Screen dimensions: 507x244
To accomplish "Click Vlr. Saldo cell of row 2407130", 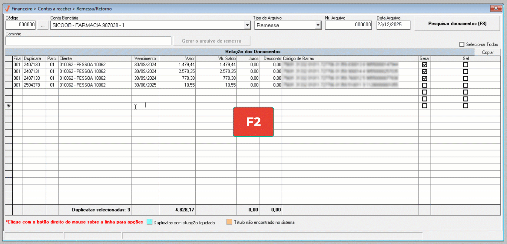I will click(x=216, y=64).
